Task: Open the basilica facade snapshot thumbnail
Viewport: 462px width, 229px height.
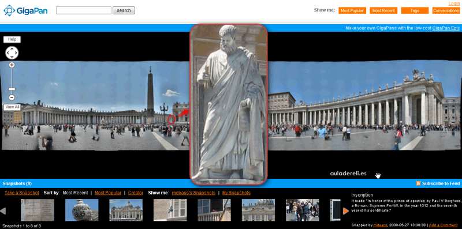Action: (x=126, y=210)
